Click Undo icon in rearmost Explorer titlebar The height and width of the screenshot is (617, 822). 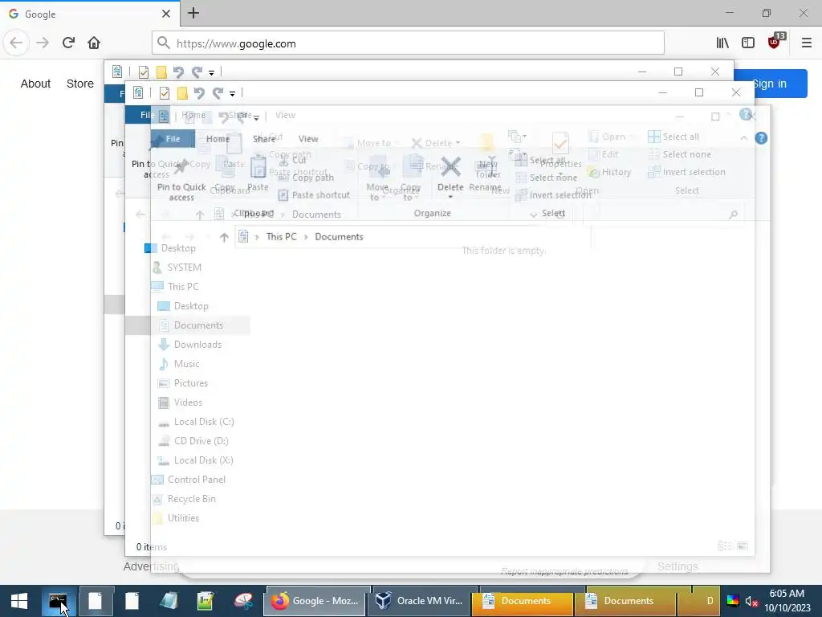[178, 72]
